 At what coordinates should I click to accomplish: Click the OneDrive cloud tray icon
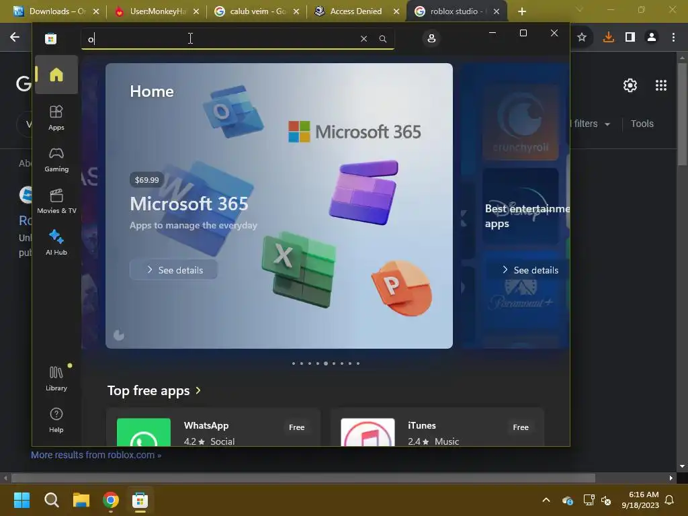(567, 500)
